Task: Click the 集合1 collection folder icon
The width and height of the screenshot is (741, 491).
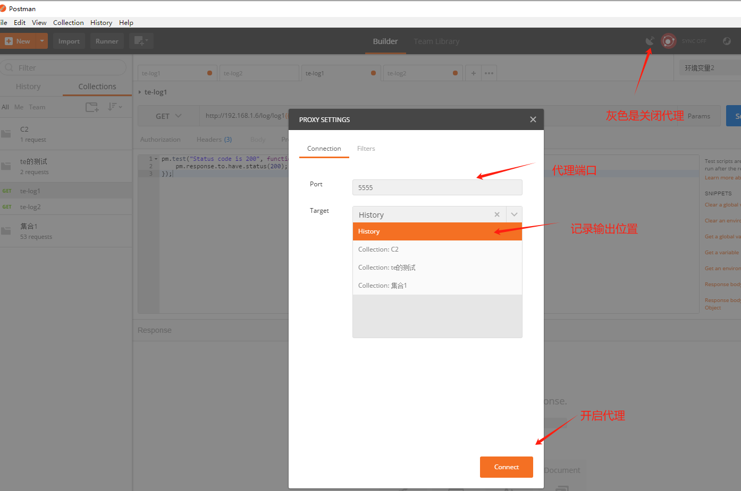Action: [6, 231]
